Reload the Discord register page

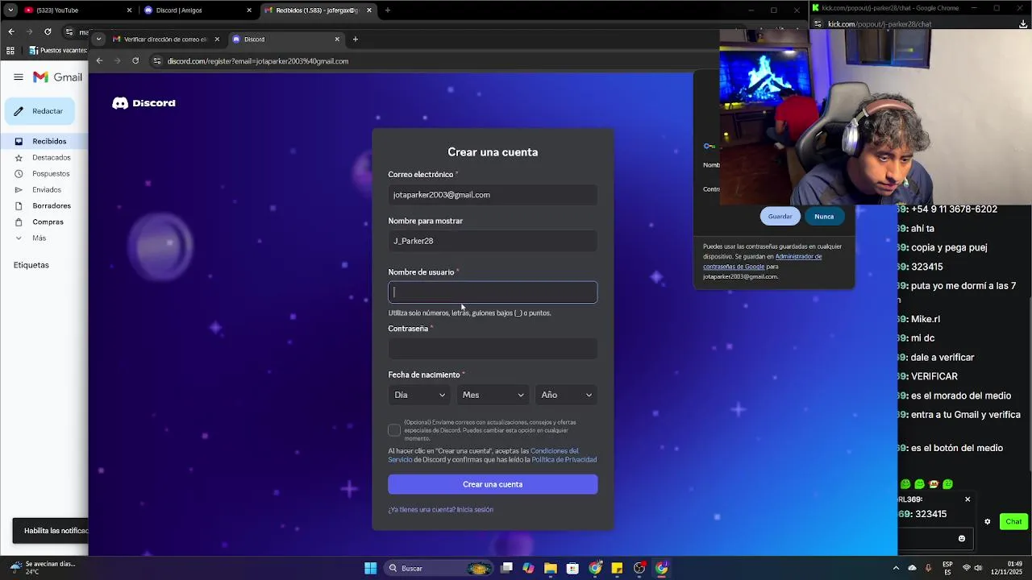135,60
